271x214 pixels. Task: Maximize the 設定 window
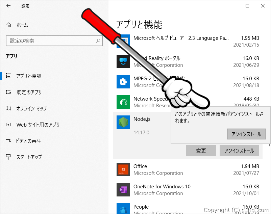click(247, 6)
